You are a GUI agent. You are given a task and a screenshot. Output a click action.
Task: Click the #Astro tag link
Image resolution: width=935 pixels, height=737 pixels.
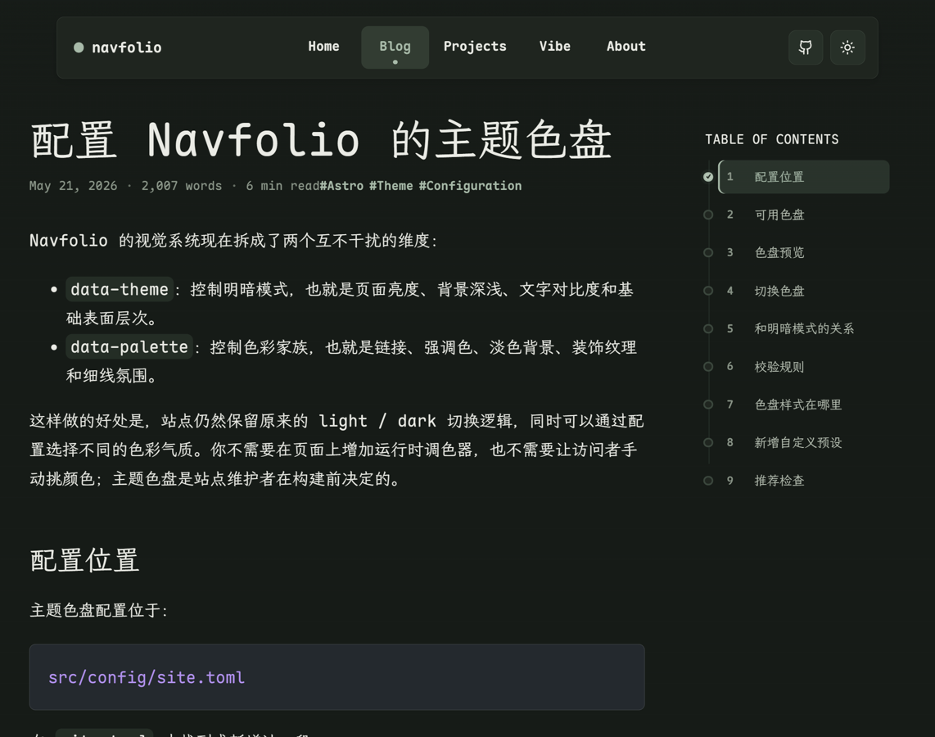(341, 186)
